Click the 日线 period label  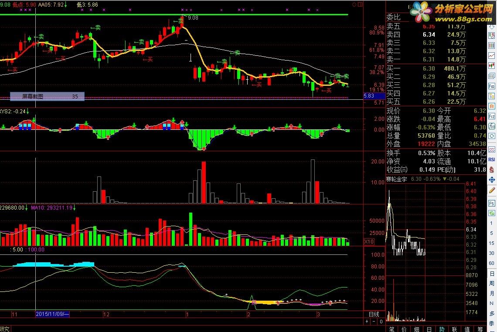click(x=374, y=314)
